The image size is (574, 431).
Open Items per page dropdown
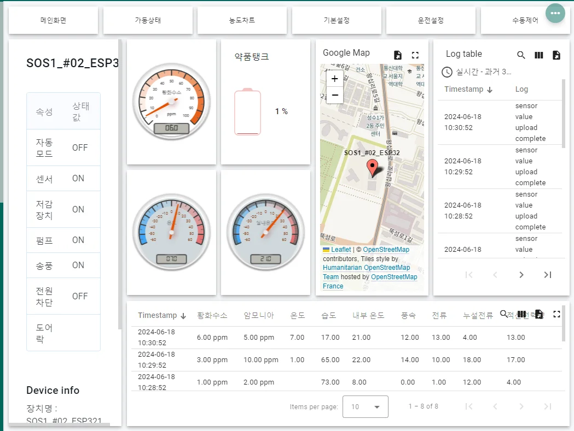point(366,406)
